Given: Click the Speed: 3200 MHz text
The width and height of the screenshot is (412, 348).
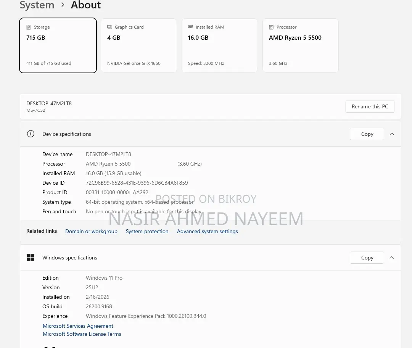Looking at the screenshot, I should tap(206, 63).
